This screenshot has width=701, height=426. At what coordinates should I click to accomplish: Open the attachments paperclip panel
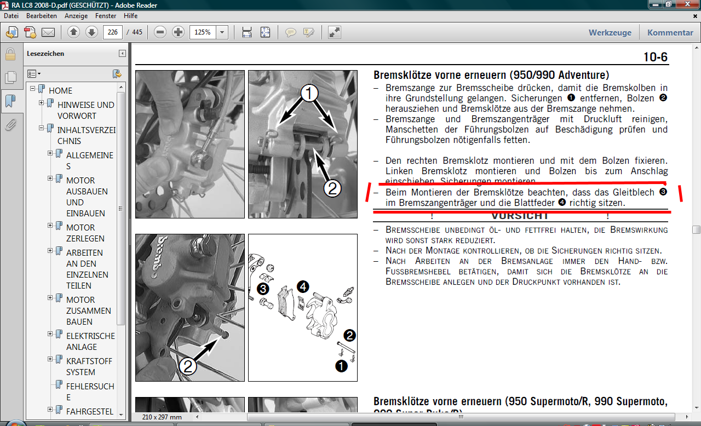[x=10, y=125]
